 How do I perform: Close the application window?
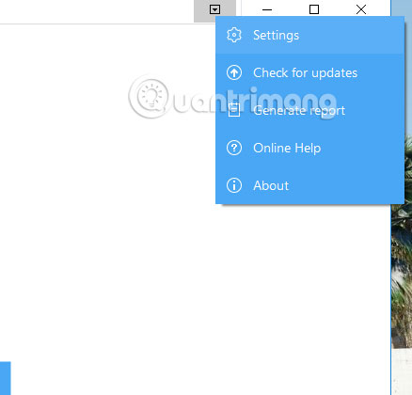click(x=361, y=9)
